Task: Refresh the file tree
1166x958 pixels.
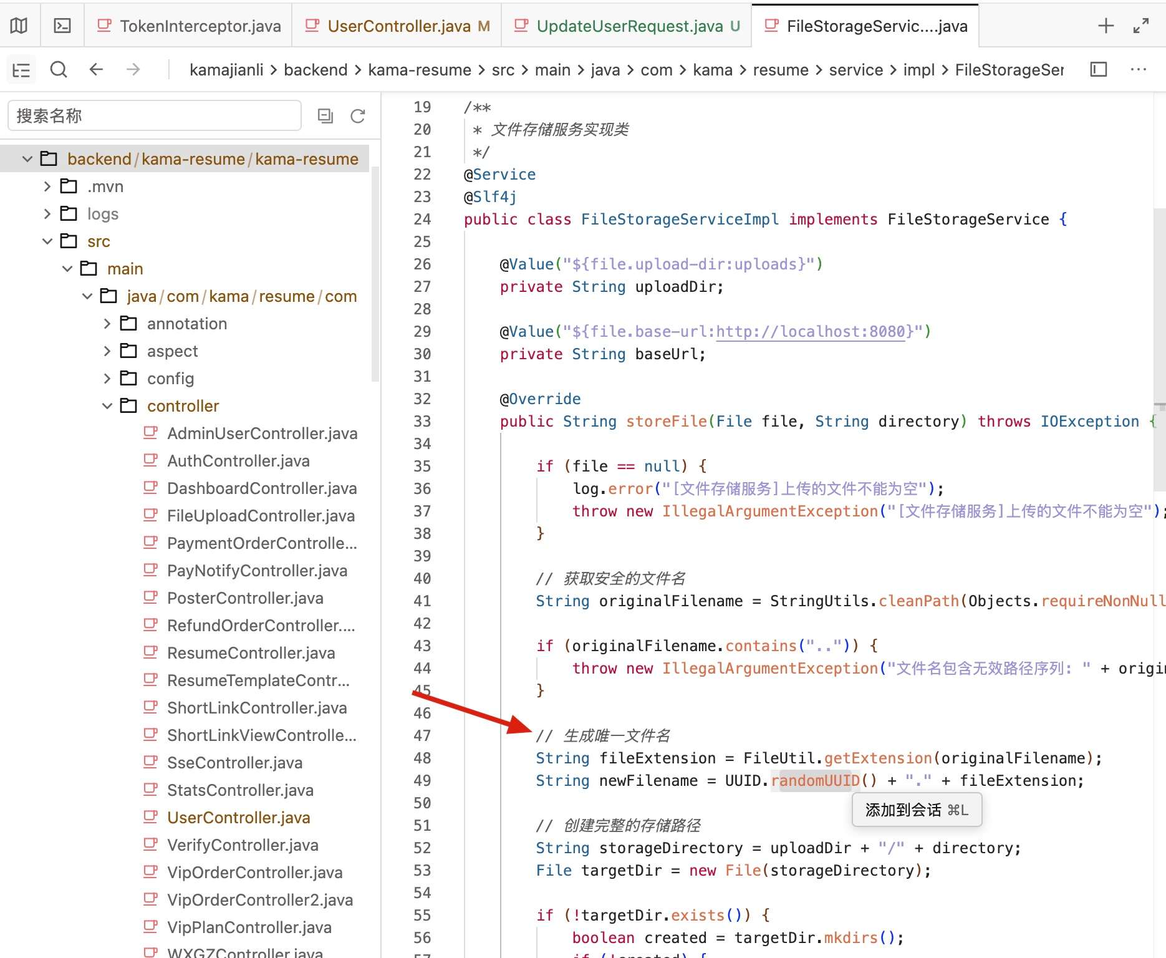Action: click(x=358, y=115)
